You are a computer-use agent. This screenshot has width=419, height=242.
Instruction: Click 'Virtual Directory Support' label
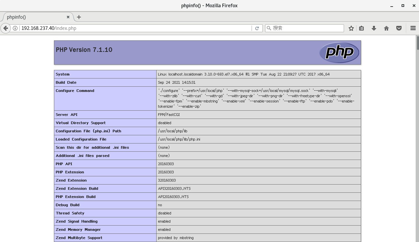[81, 123]
